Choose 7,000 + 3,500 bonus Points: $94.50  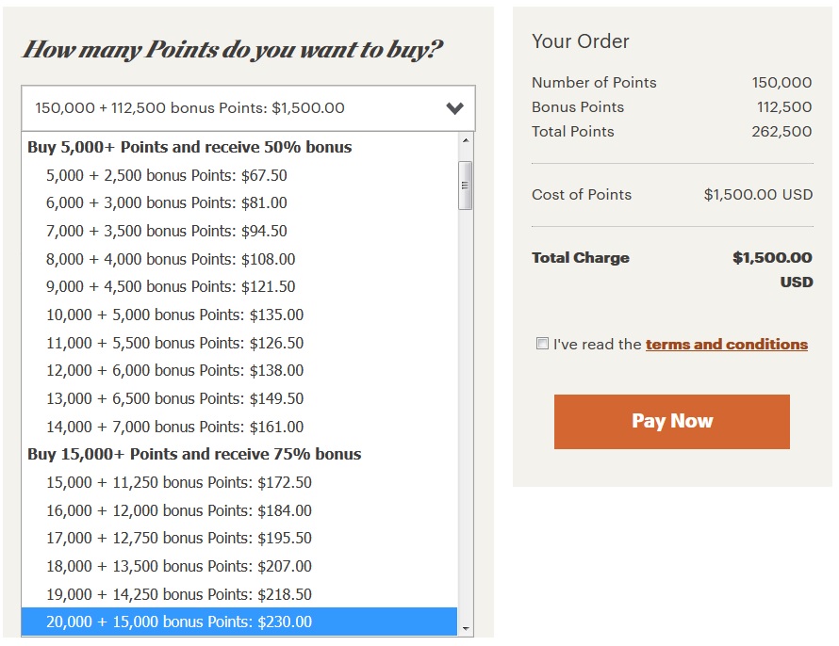[x=167, y=231]
